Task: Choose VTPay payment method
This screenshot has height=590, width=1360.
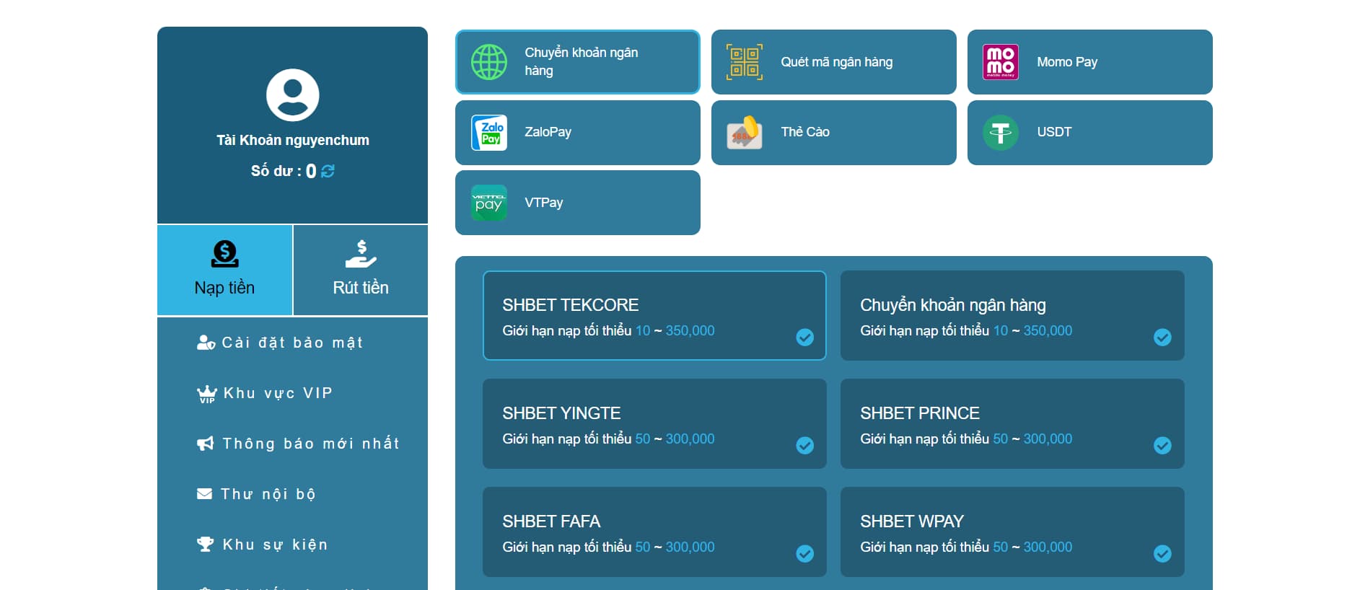Action: [x=578, y=203]
